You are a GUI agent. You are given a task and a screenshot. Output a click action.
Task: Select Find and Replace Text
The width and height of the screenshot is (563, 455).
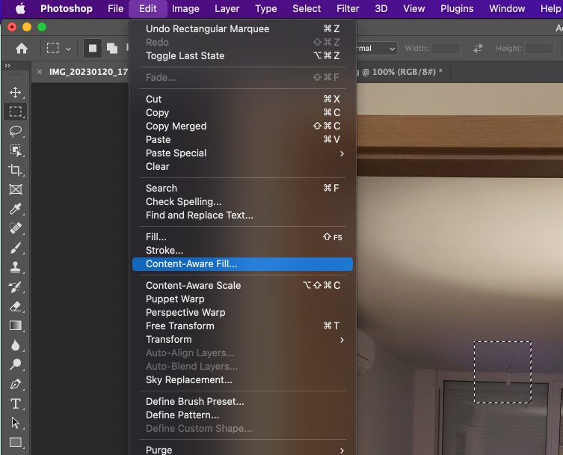pos(242,216)
